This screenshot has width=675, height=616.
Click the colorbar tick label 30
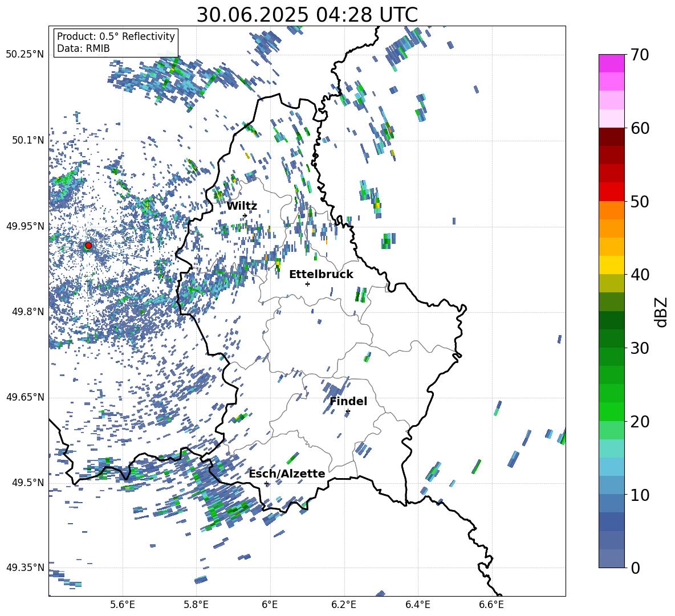[640, 348]
